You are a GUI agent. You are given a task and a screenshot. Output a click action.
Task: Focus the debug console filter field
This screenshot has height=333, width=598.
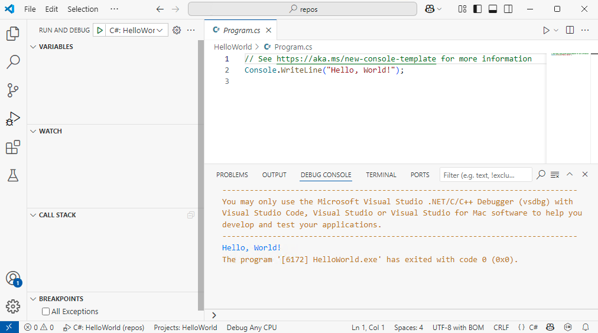tap(486, 175)
